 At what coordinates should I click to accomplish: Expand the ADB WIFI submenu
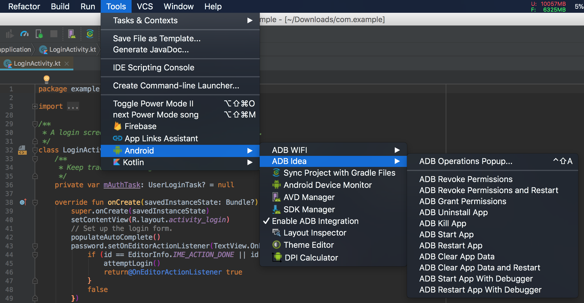pos(333,150)
